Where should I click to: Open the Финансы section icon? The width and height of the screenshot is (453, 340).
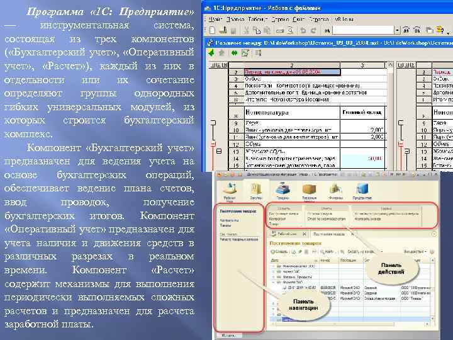335,191
